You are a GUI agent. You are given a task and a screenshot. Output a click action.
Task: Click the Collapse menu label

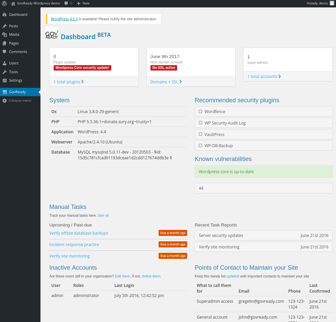click(x=20, y=101)
